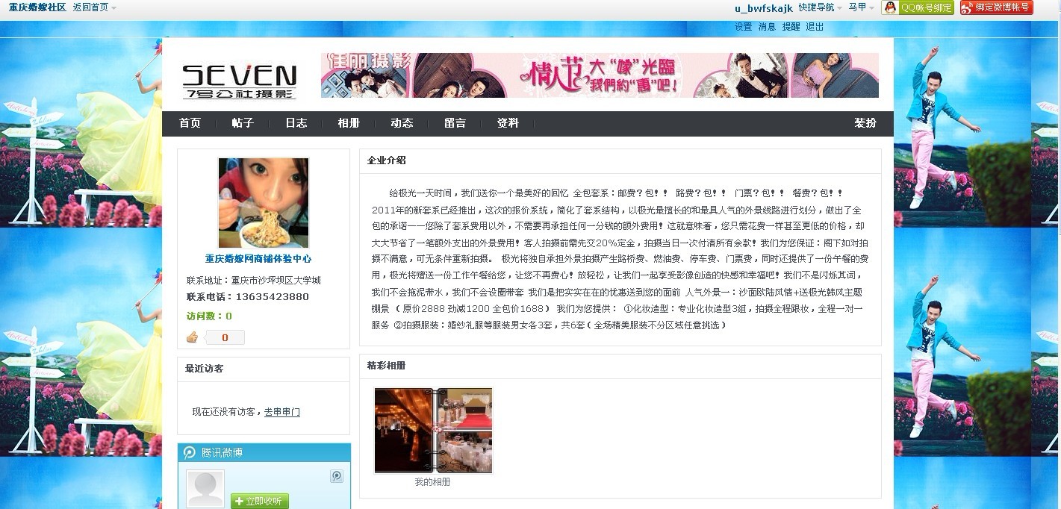Image resolution: width=1061 pixels, height=509 pixels.
Task: Open the 提醒 link
Action: 791,27
